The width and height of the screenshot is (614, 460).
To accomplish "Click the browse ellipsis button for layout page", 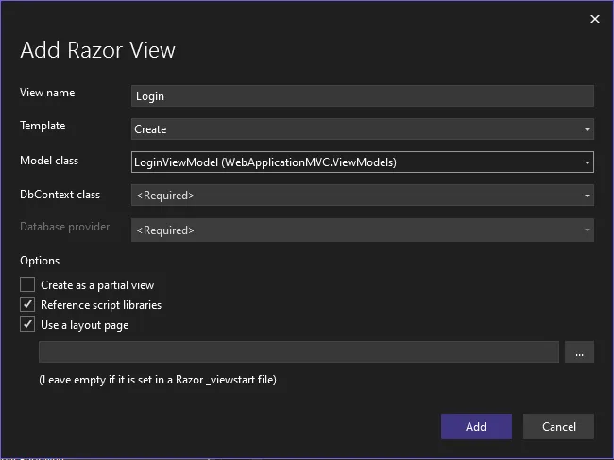I will (x=578, y=352).
